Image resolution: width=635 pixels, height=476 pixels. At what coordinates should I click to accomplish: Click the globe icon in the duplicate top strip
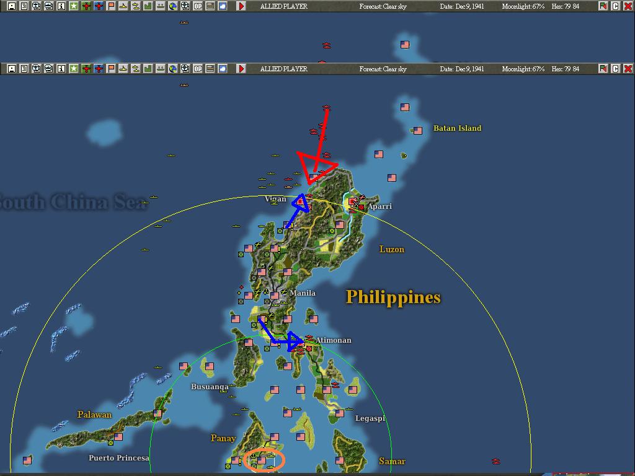pos(173,6)
